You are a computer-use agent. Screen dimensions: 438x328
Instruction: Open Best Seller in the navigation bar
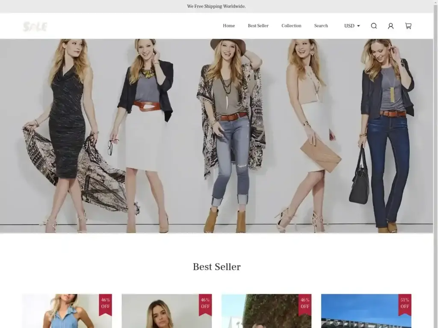tap(258, 26)
